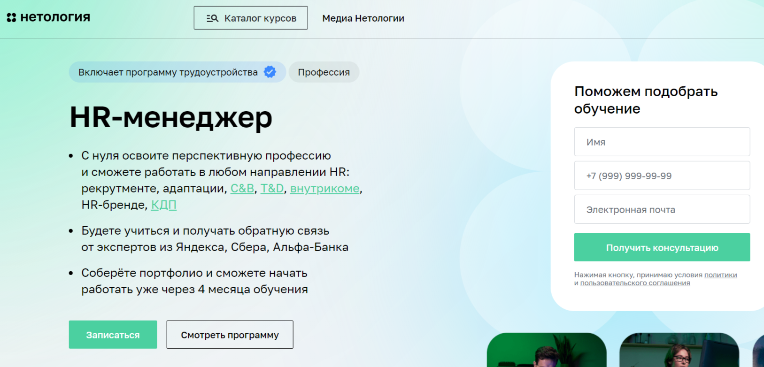Open the КДП link
This screenshot has height=367, width=764.
coord(164,205)
